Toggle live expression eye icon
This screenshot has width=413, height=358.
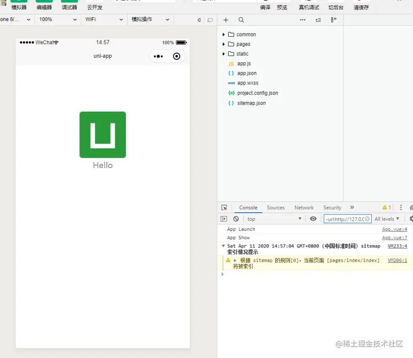[313, 219]
